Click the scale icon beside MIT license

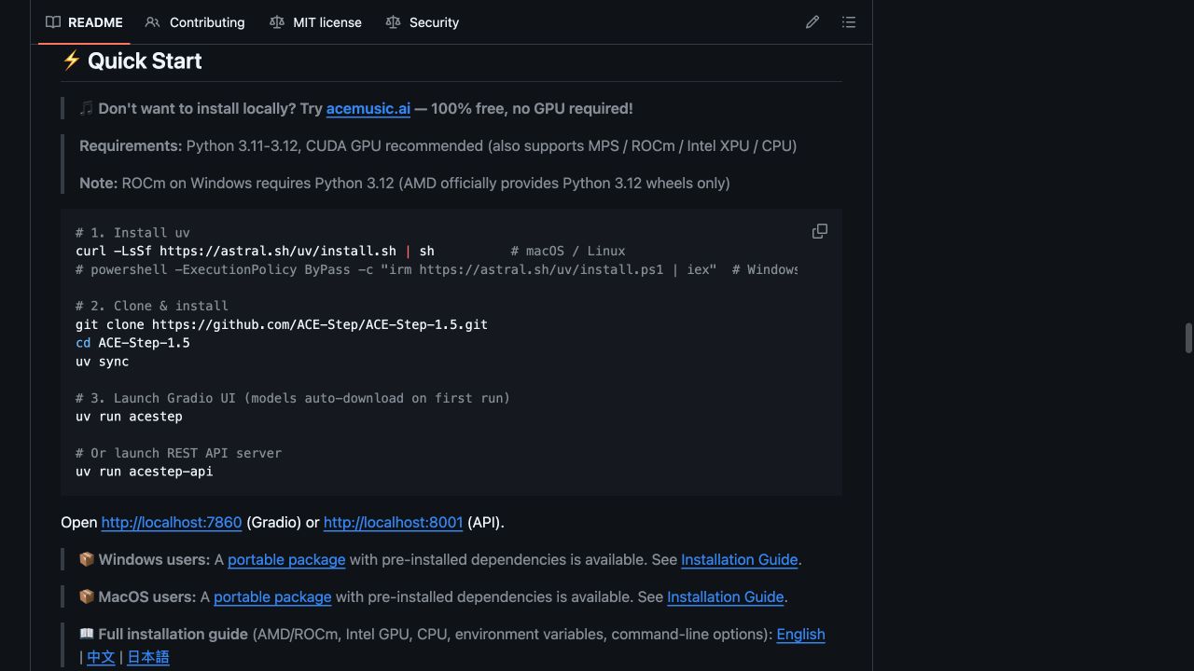(277, 22)
